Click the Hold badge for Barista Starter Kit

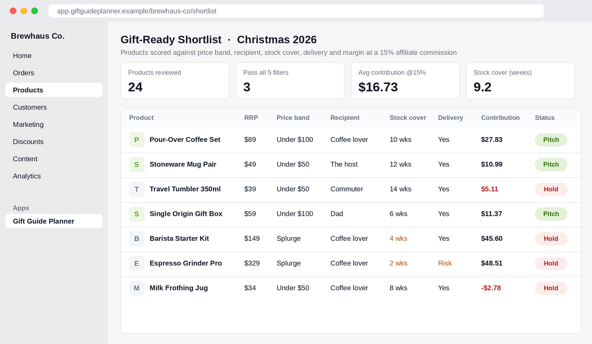pos(551,239)
